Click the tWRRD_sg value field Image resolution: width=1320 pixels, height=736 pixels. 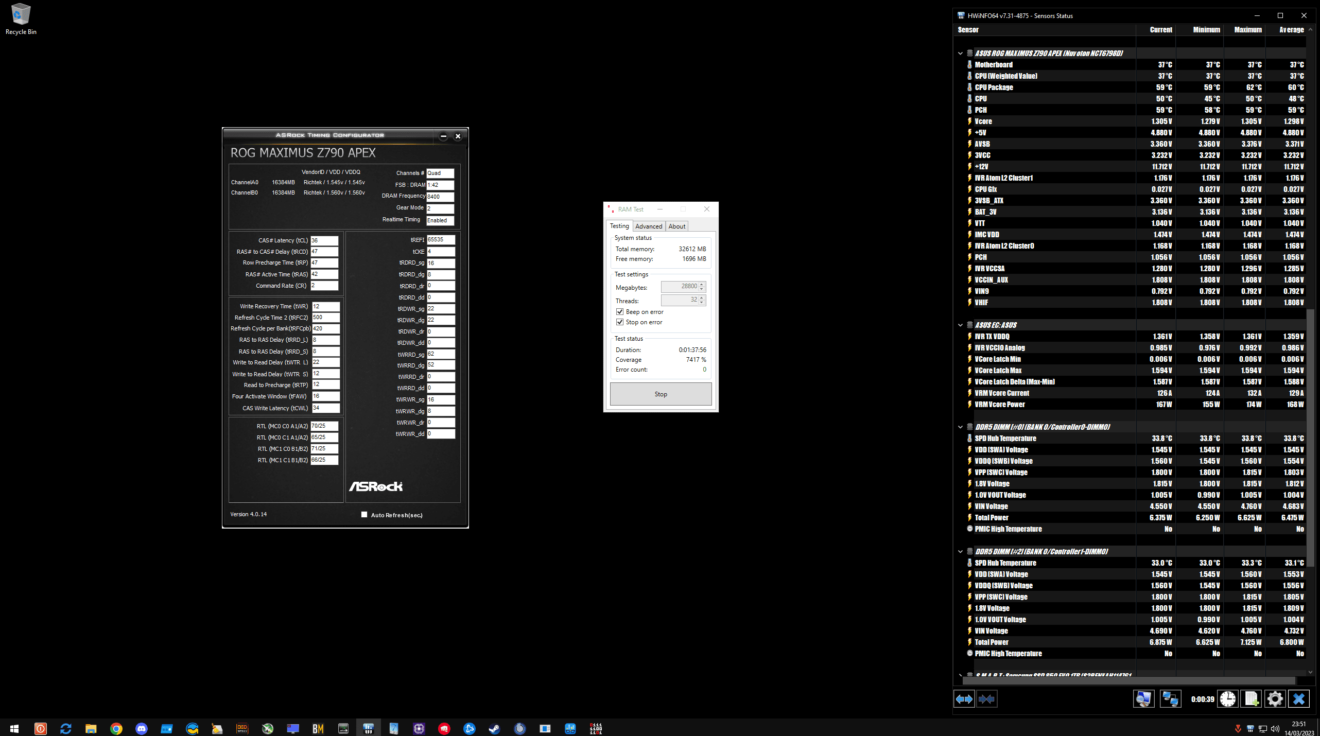(441, 354)
